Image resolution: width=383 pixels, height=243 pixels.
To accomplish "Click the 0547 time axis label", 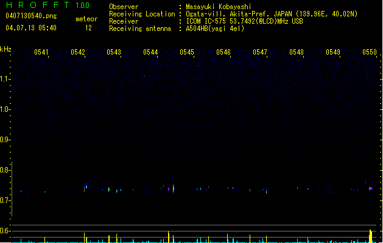I will [x=260, y=52].
